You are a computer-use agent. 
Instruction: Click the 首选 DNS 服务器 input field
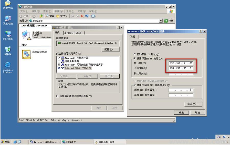click(x=181, y=90)
